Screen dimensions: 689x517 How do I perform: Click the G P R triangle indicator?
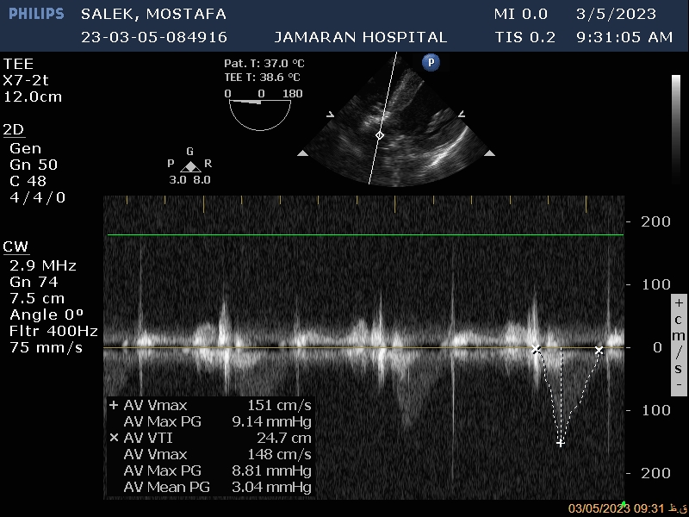point(190,165)
